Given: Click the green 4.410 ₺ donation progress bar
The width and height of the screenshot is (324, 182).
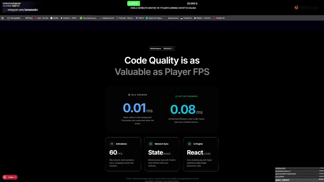Looking at the screenshot, I should tap(133, 4).
